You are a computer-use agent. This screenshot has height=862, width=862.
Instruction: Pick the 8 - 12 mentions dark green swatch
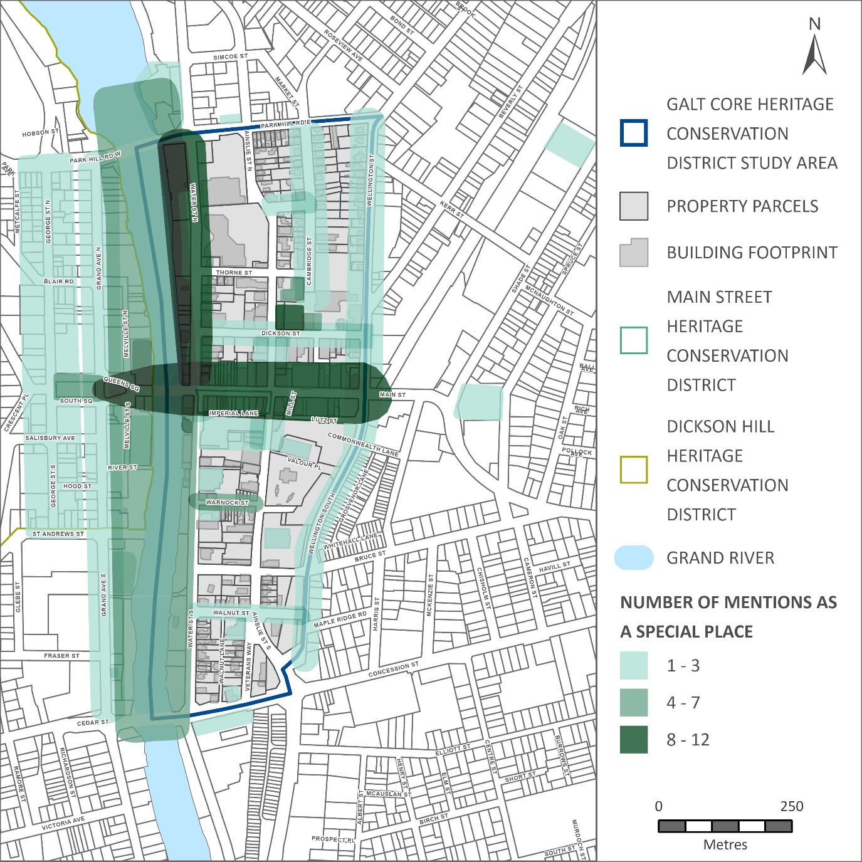point(633,740)
